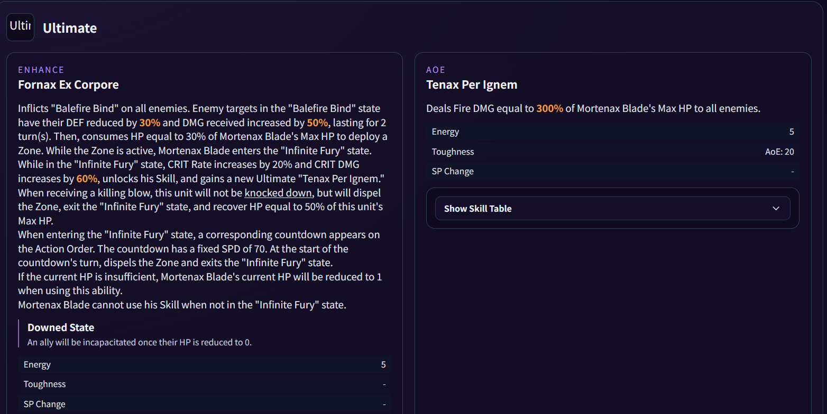Click the orange 300% Fire DMG value

tap(549, 109)
